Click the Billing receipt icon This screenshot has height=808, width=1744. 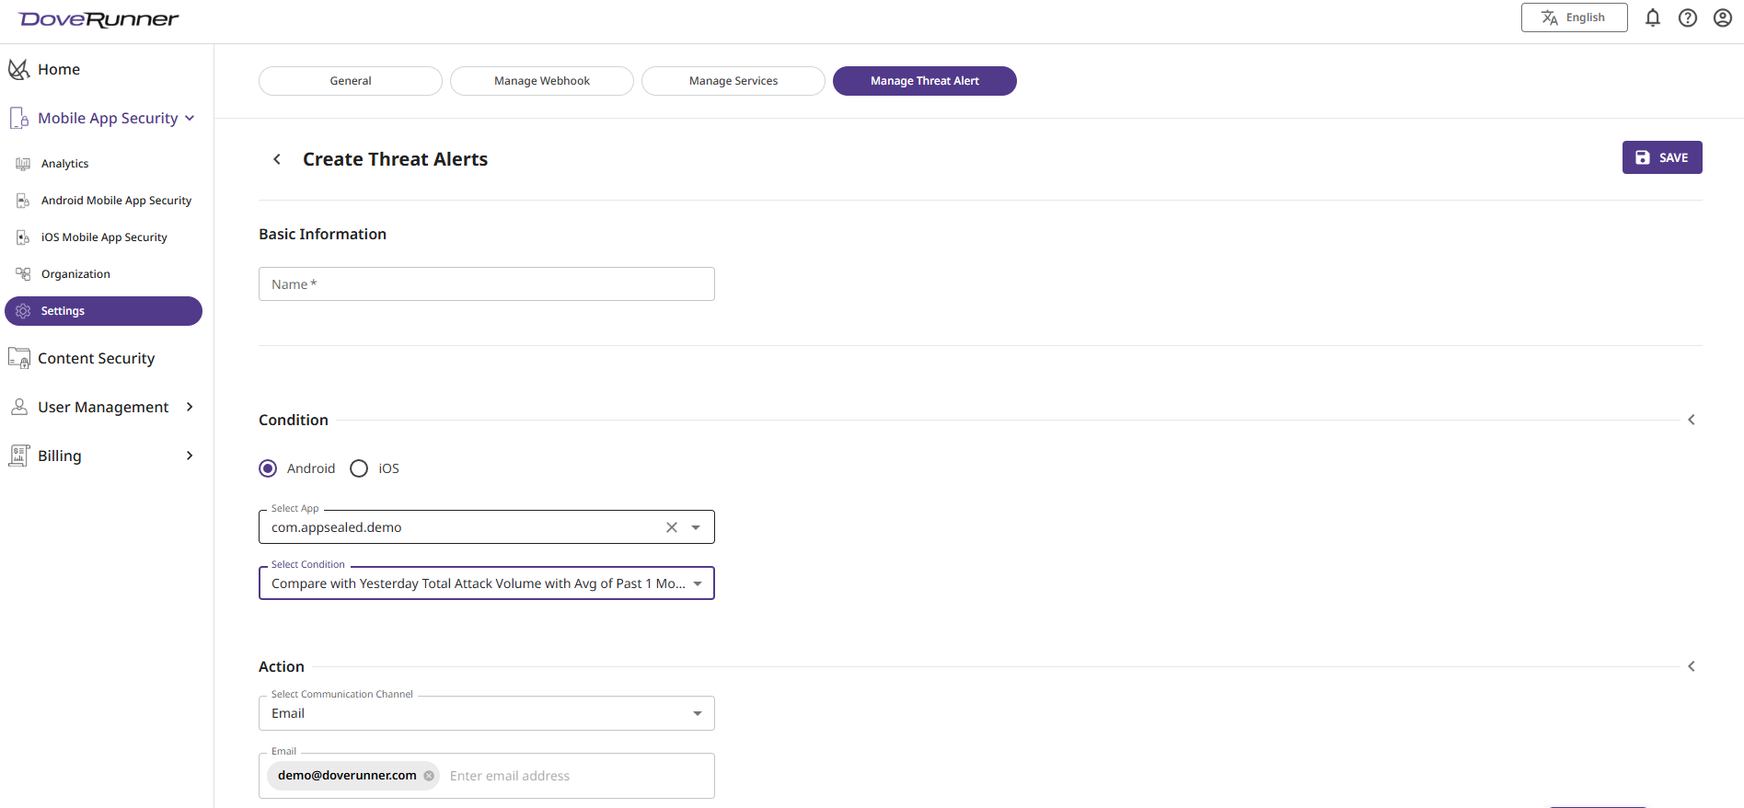(18, 456)
